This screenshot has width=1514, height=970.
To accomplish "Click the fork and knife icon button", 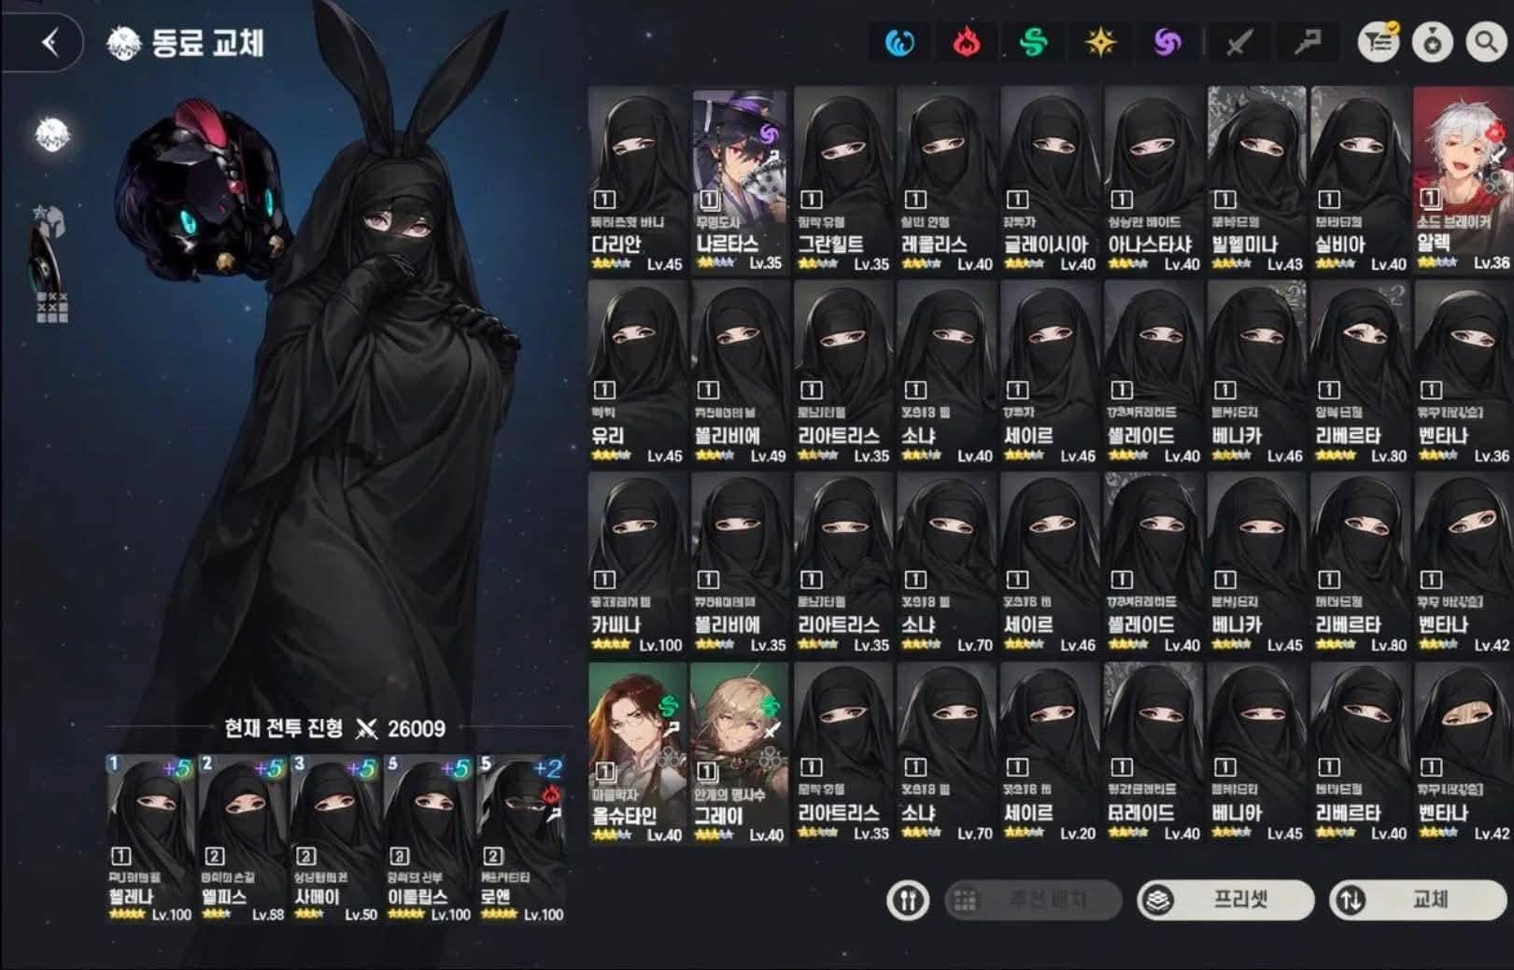I will pyautogui.click(x=908, y=900).
